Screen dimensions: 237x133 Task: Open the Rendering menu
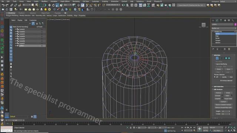click(76, 1)
